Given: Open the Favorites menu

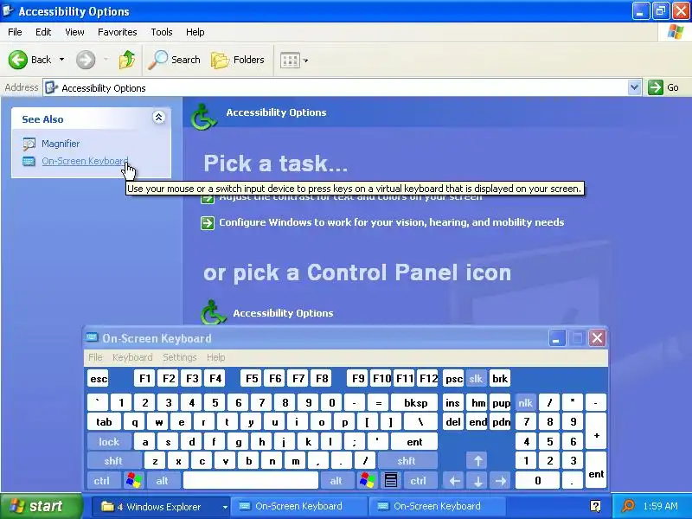Looking at the screenshot, I should tap(118, 32).
